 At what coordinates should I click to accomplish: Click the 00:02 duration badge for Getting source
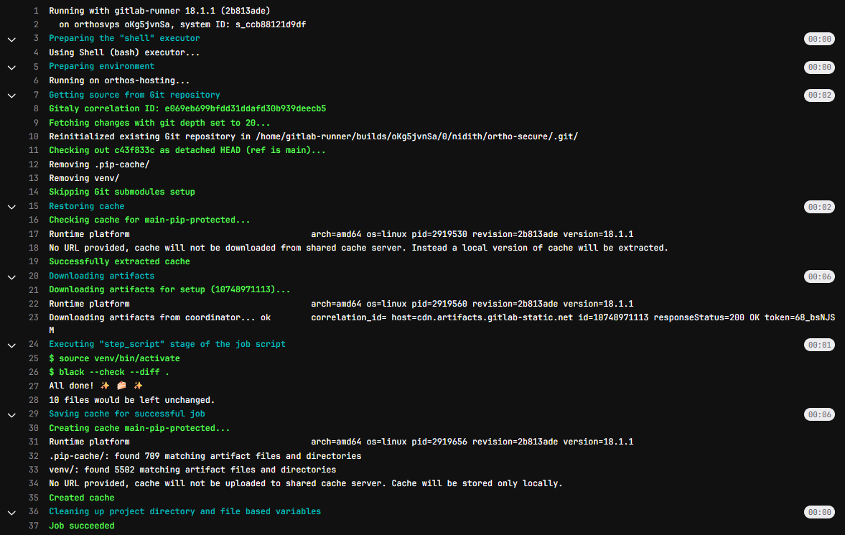819,95
